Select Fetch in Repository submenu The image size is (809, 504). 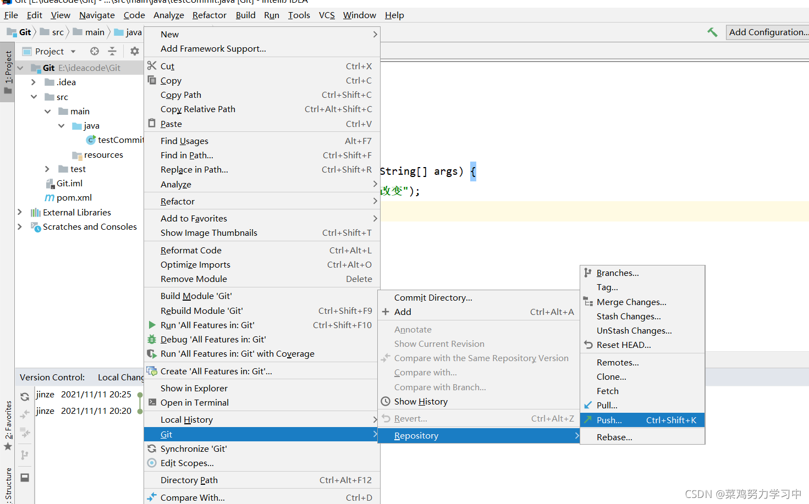tap(642, 391)
